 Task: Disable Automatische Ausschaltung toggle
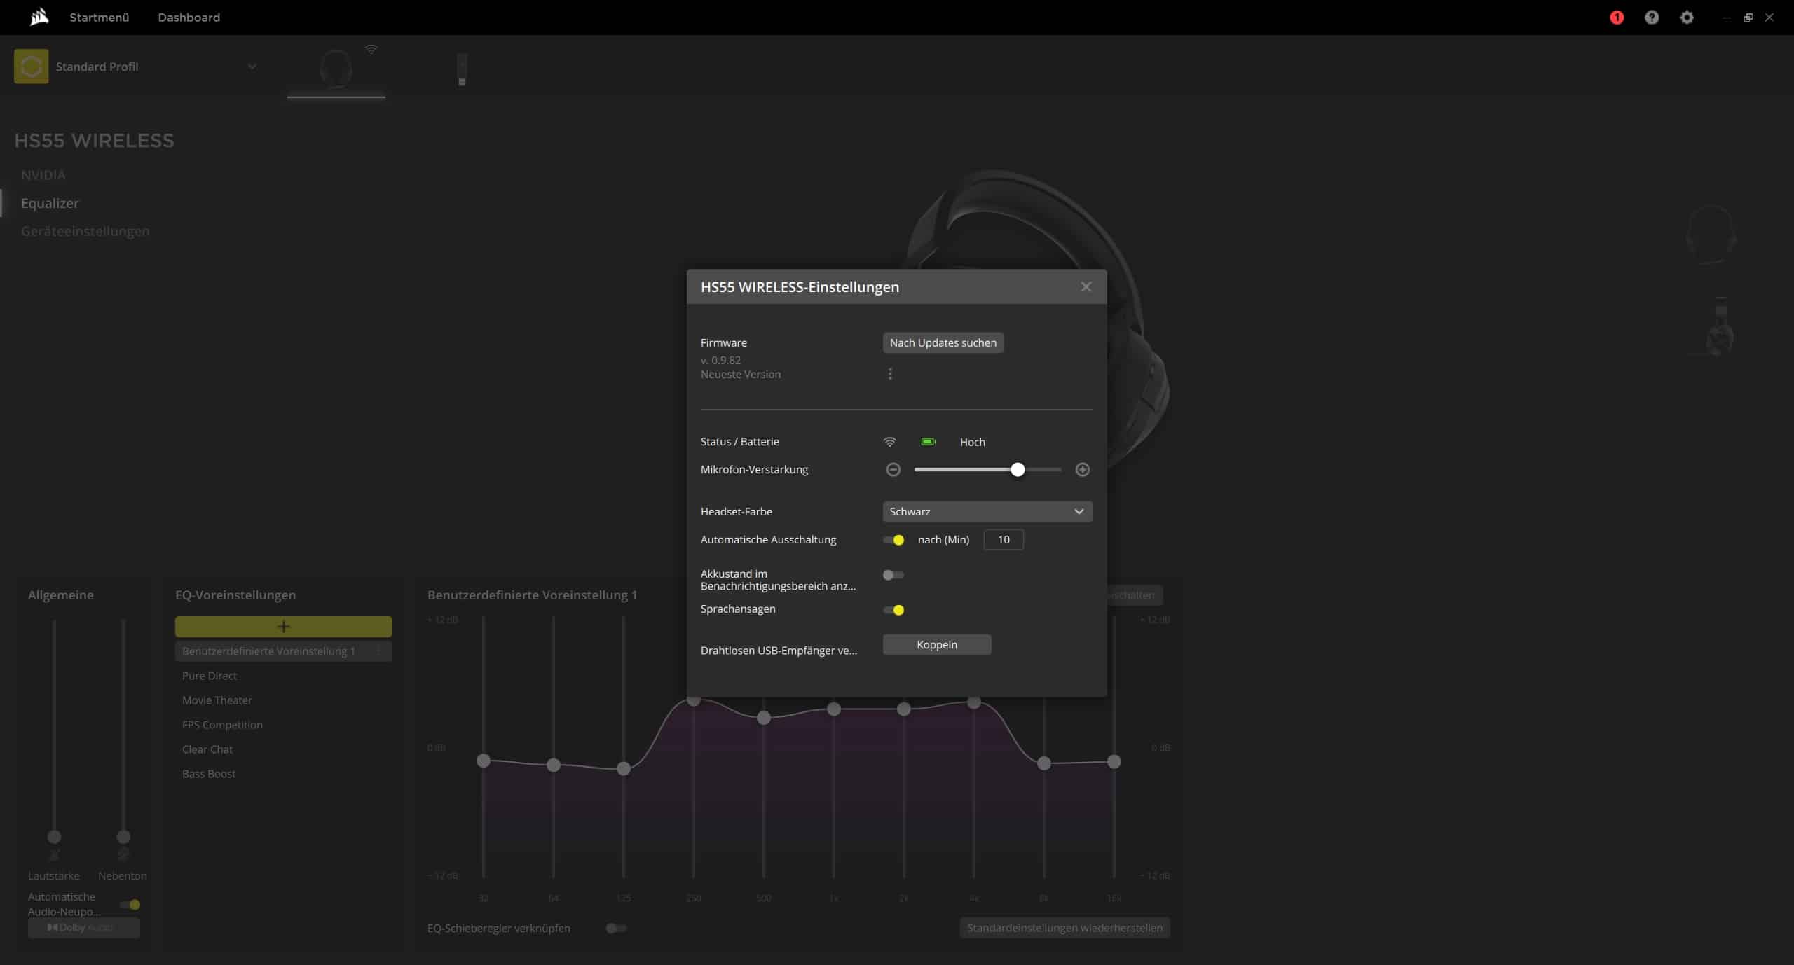(x=893, y=540)
